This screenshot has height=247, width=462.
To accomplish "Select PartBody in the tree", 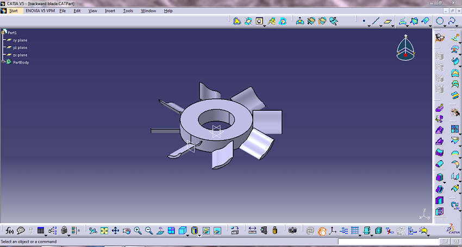I will click(21, 62).
